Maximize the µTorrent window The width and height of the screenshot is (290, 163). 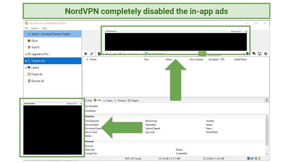click(256, 23)
